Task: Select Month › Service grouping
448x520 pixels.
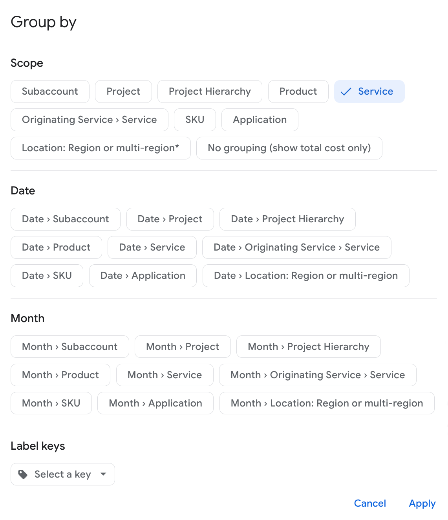Action: point(165,375)
